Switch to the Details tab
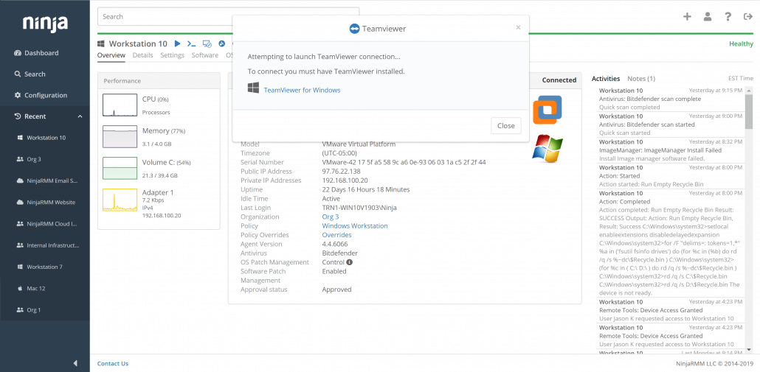Viewport: 760px width, 372px height. point(142,55)
